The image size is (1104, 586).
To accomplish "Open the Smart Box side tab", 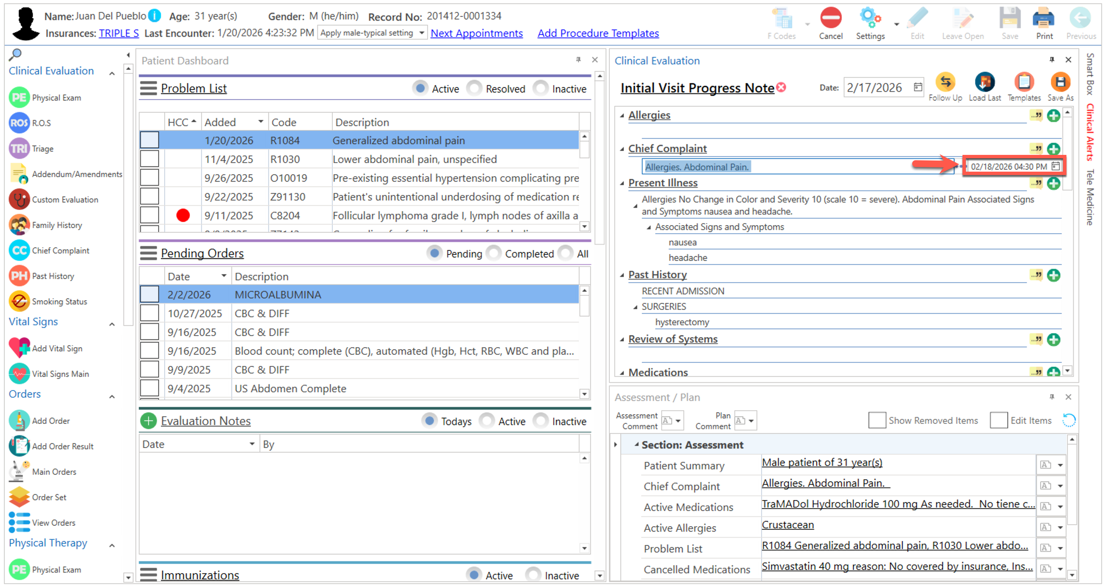I will pyautogui.click(x=1090, y=74).
